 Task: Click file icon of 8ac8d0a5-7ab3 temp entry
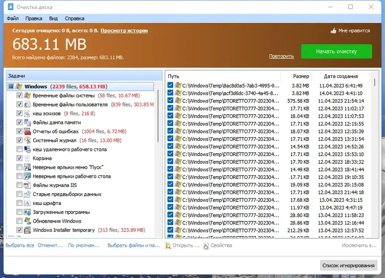coord(178,85)
